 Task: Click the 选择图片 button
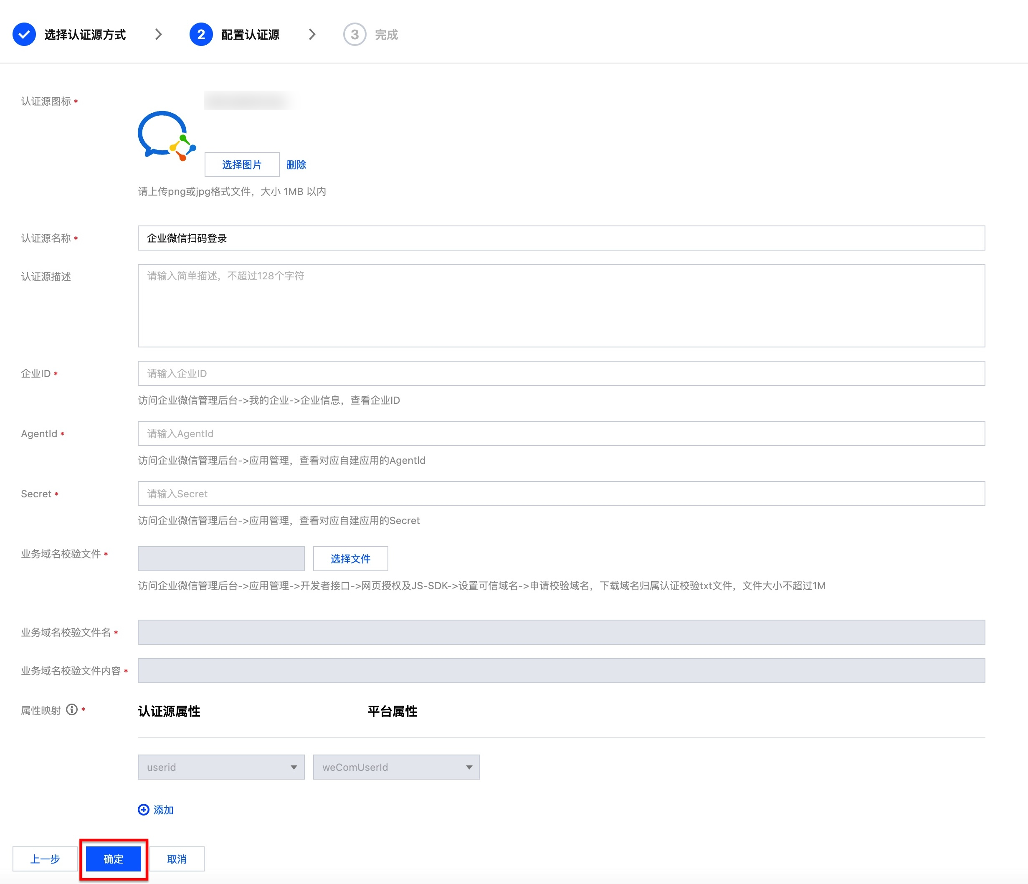[x=242, y=165]
